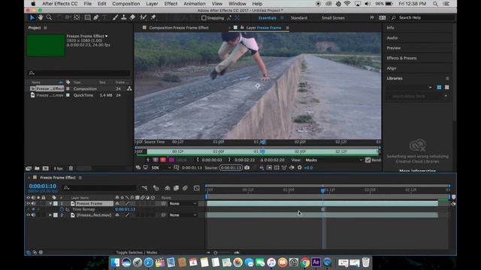
Task: Click the Motion Blur enable icon in timeline
Action: pos(185,188)
